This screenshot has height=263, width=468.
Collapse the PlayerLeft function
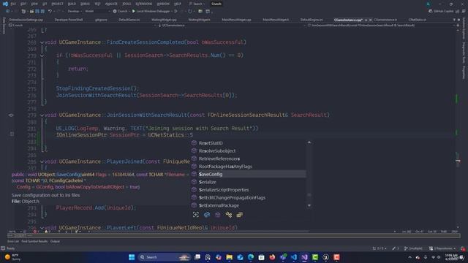tap(42, 228)
